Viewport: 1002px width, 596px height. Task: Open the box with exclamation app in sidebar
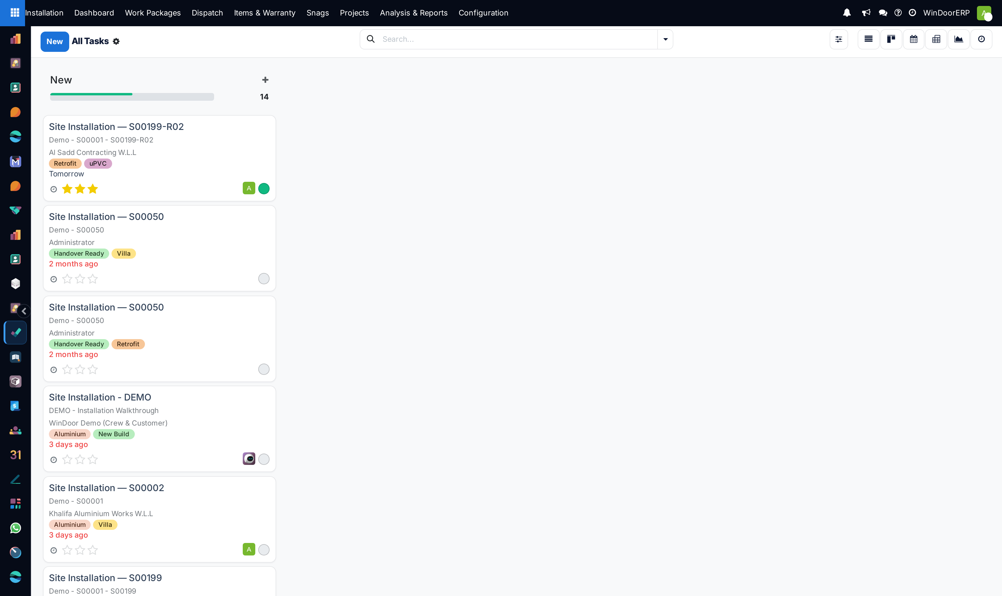[15, 381]
